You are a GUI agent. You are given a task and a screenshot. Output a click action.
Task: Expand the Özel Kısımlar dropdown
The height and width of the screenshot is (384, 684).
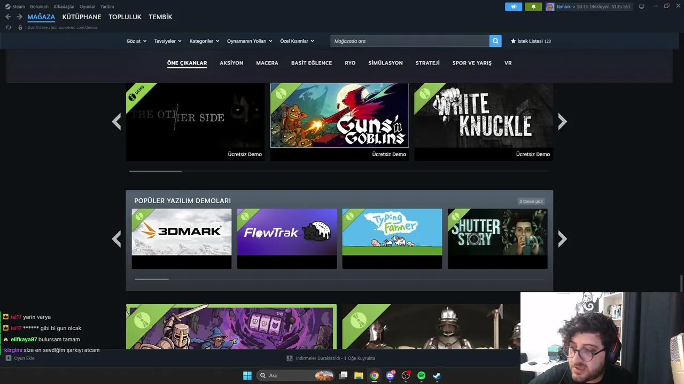[x=297, y=41]
